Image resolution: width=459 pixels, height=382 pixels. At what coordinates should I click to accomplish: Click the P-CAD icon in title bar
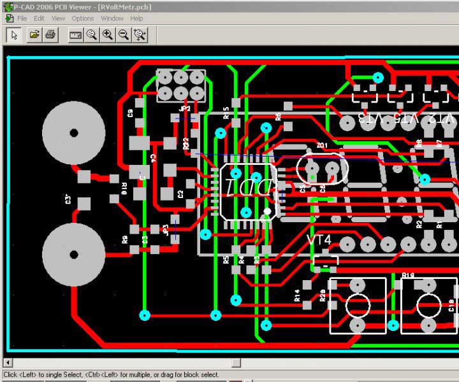6,6
